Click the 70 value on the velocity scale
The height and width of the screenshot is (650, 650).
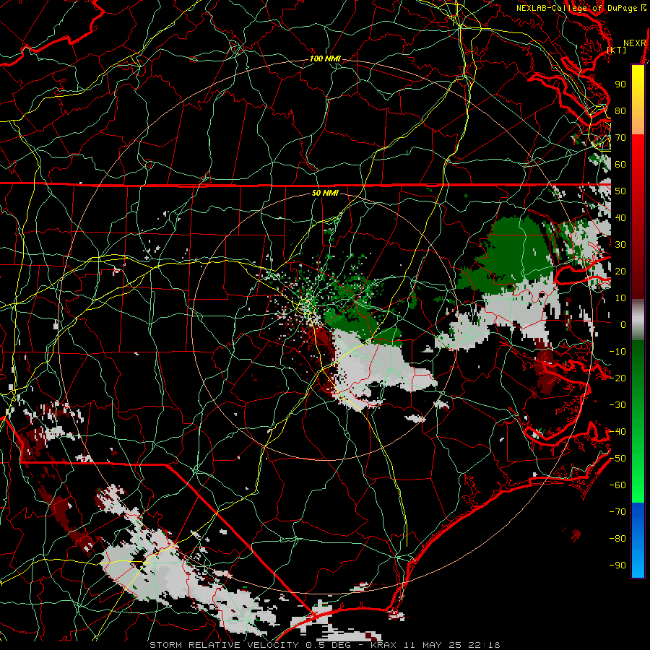tap(620, 138)
